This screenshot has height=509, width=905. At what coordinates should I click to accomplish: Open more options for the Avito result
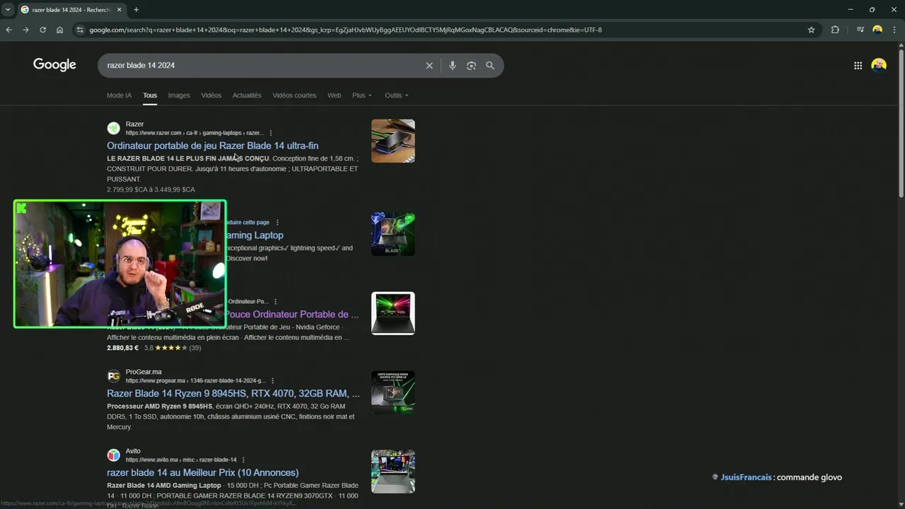(x=244, y=460)
